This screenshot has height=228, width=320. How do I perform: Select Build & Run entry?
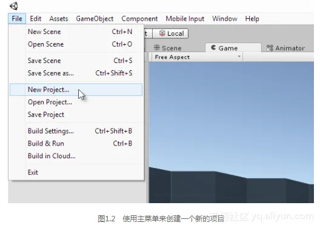coord(76,144)
